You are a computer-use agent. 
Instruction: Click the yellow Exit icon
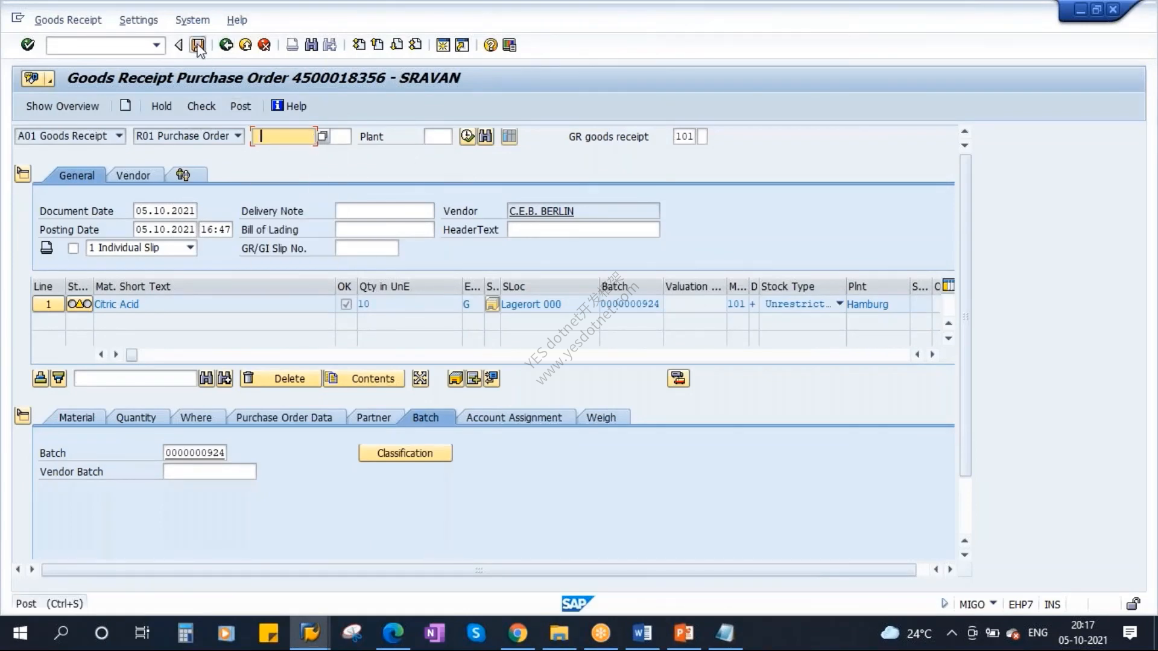click(245, 45)
